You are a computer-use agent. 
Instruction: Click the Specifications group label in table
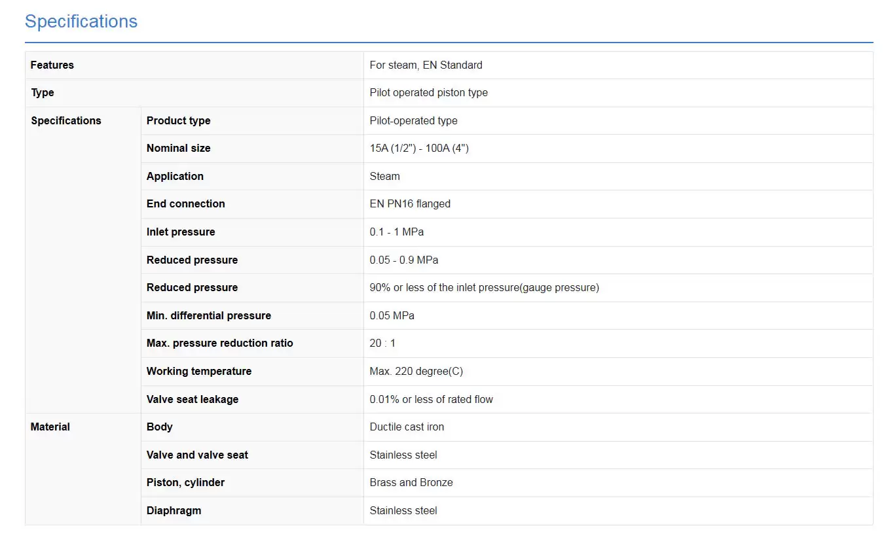click(66, 120)
